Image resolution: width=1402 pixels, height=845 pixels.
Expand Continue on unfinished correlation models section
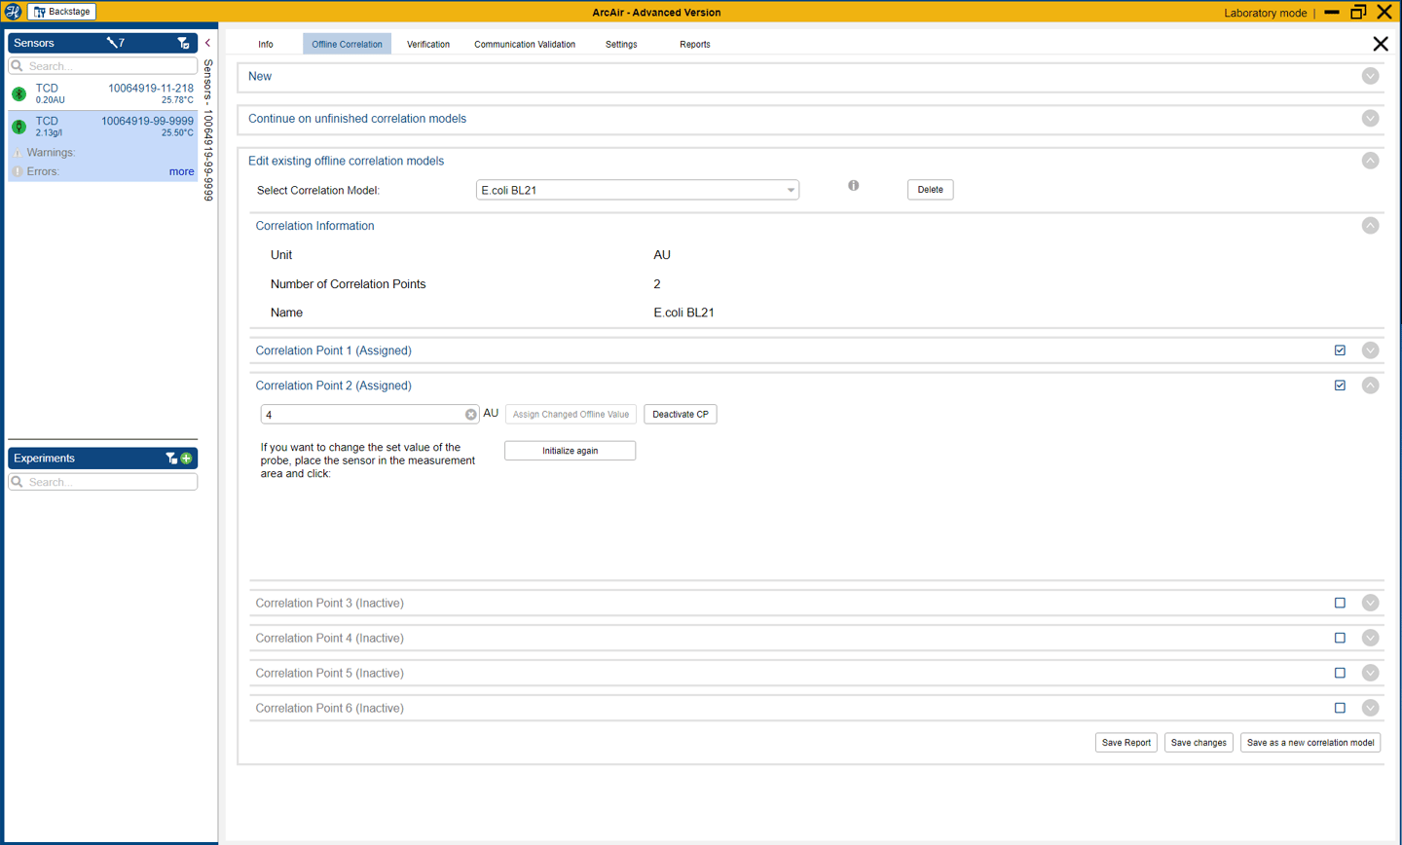(x=1370, y=119)
